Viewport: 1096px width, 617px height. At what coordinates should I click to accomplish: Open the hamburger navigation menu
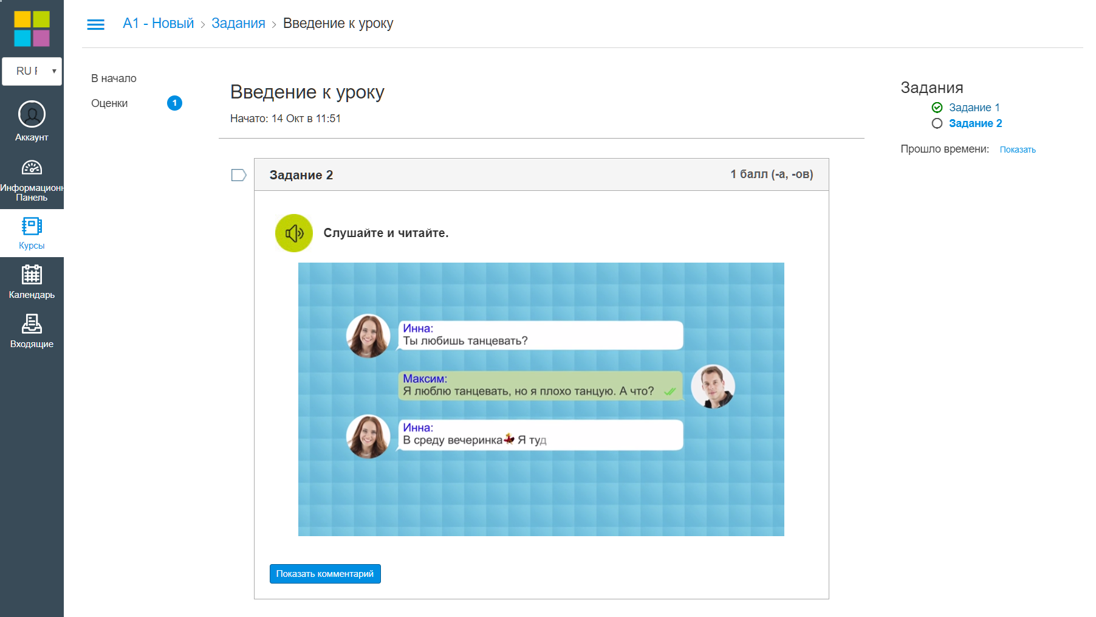[x=95, y=24]
